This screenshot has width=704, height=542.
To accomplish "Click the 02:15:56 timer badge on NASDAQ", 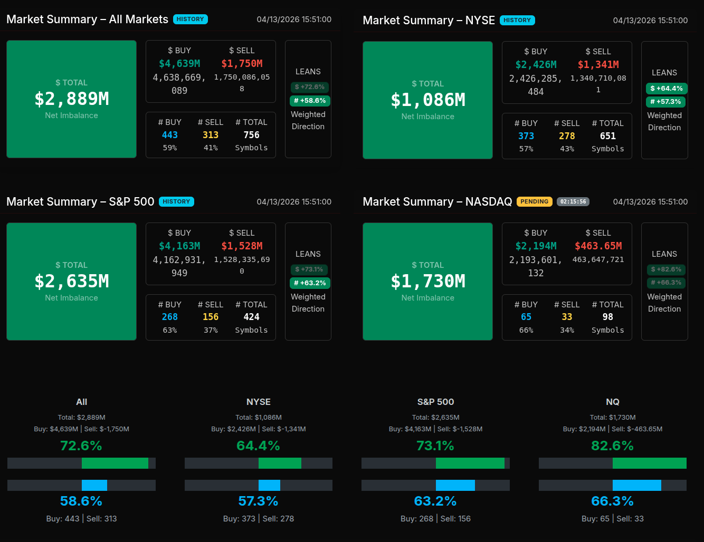I will (x=573, y=202).
